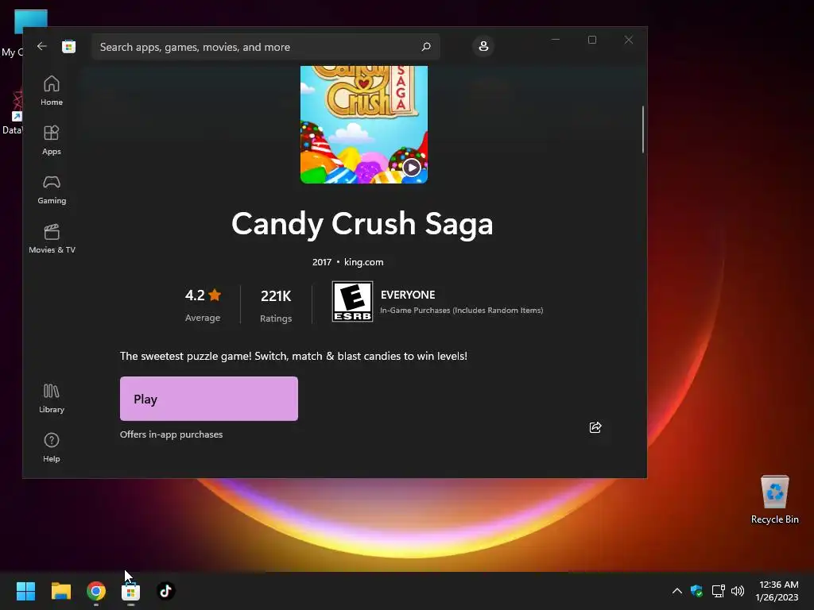Click the search magnifier icon
This screenshot has width=814, height=610.
(x=426, y=47)
